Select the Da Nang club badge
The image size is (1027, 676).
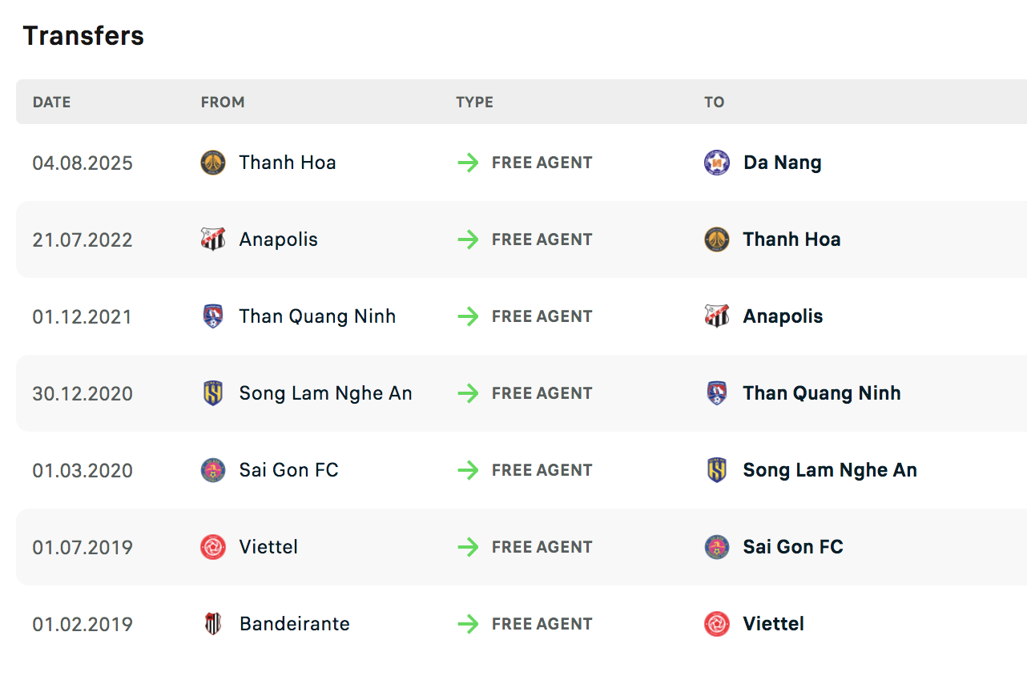716,162
